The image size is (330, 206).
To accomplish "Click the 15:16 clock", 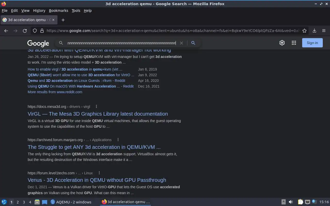I will click(324, 202).
